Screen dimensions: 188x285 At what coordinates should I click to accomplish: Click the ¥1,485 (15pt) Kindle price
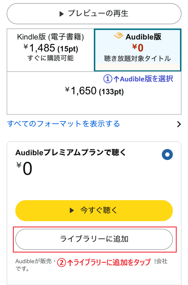(x=50, y=48)
